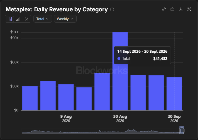The width and height of the screenshot is (198, 140).
Task: Click the $41,432 tooltip value
Action: pyautogui.click(x=160, y=59)
